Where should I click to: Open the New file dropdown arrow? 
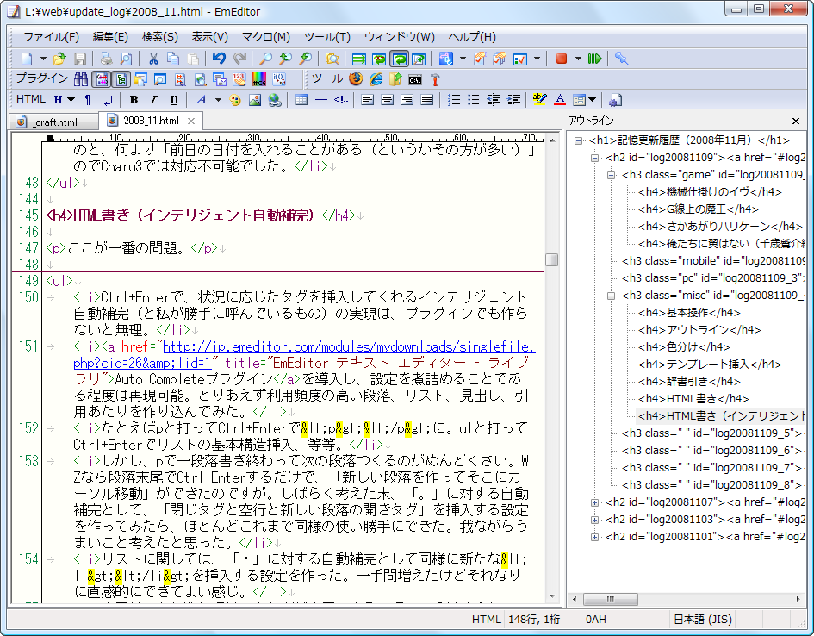pos(44,59)
